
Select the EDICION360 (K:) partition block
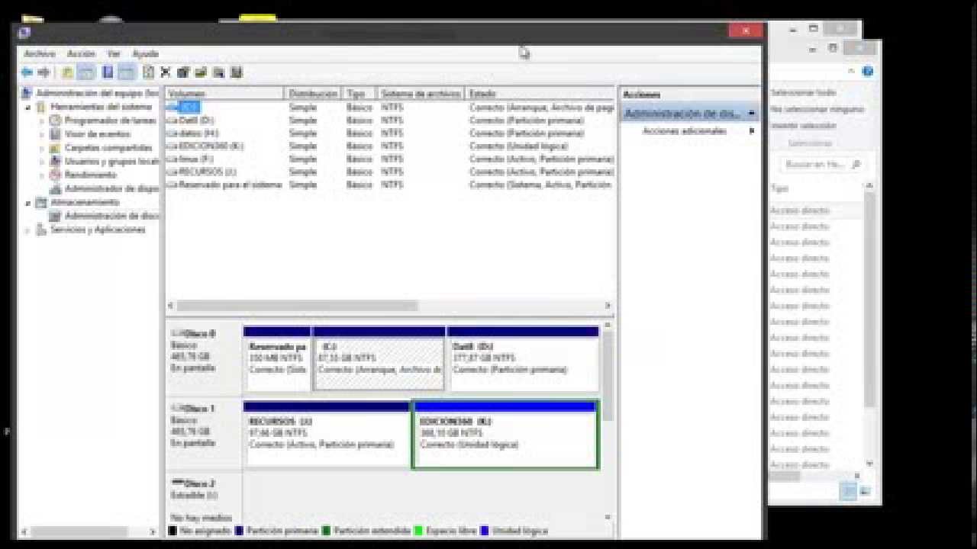[x=505, y=435]
